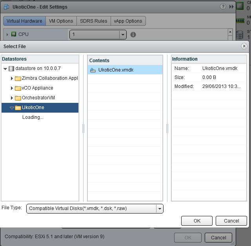Viewport: 251px width, 246px height.
Task: Select Zimbra Collaboration Appl in the tree
Action: [x=50, y=78]
